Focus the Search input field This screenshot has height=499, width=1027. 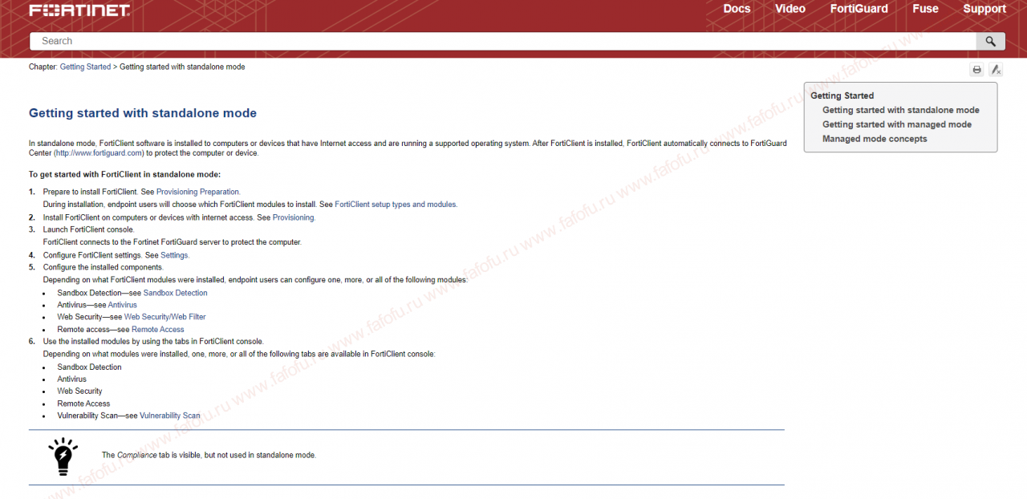(x=503, y=41)
